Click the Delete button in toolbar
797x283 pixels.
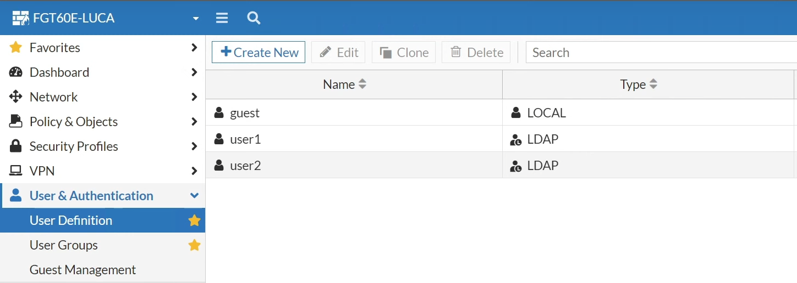476,52
